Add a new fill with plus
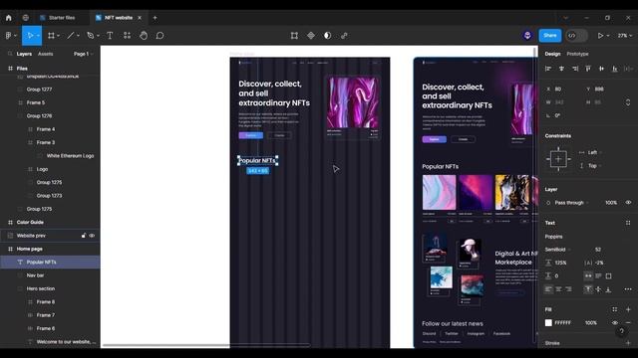The width and height of the screenshot is (638, 358). point(628,309)
